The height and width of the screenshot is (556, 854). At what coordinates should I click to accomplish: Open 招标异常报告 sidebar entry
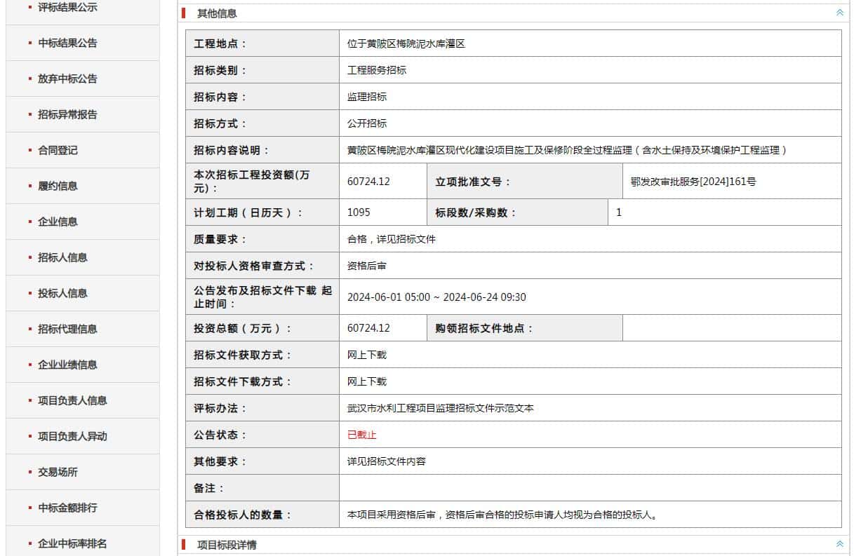(67, 114)
